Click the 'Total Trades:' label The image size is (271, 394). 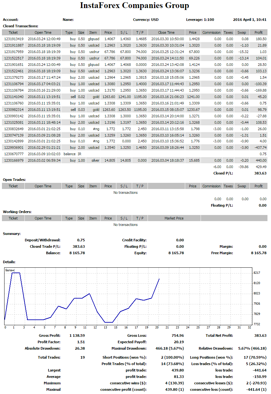coord(49,357)
